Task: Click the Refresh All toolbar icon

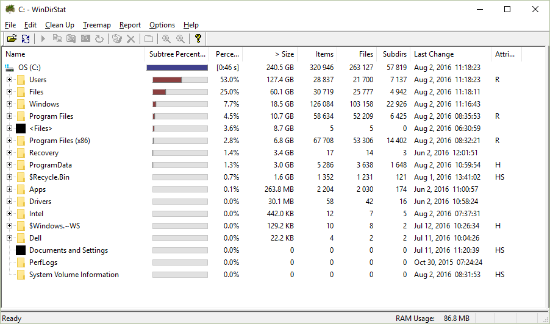Action: (x=26, y=38)
